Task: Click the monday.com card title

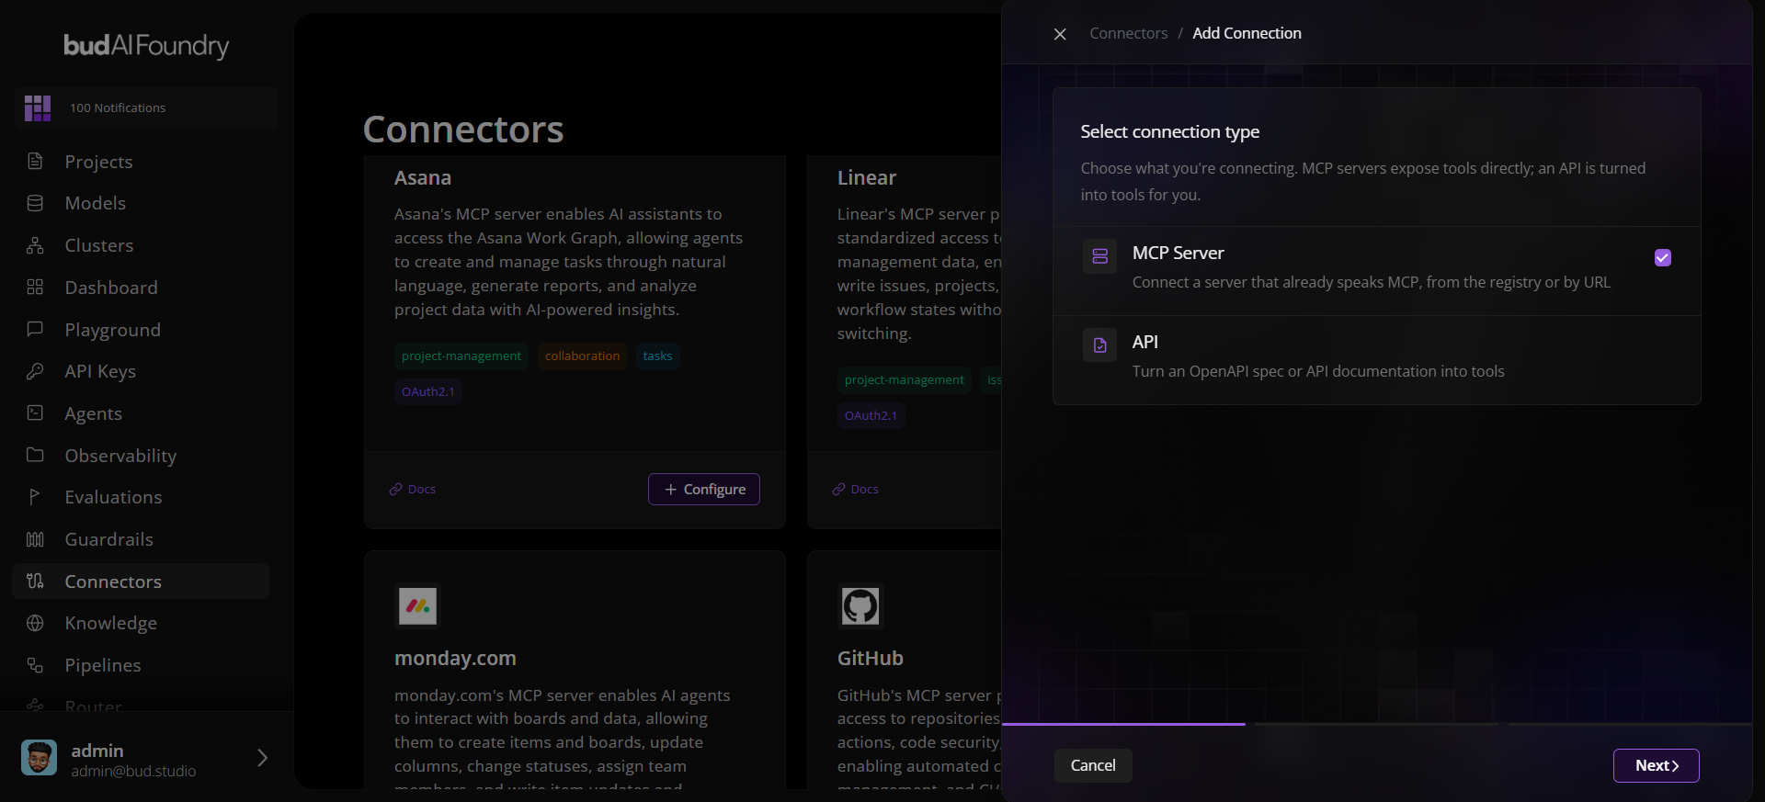Action: (x=455, y=658)
